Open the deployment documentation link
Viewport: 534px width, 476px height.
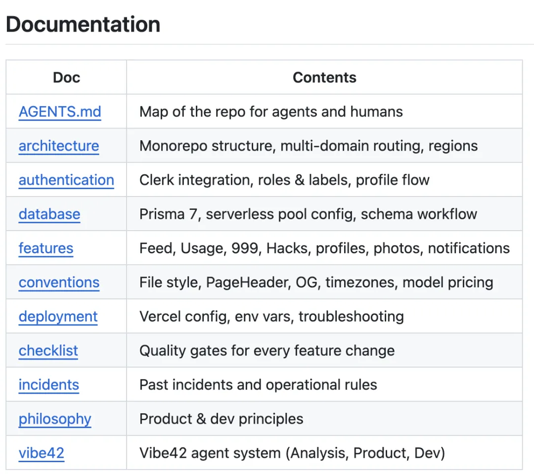pyautogui.click(x=58, y=317)
